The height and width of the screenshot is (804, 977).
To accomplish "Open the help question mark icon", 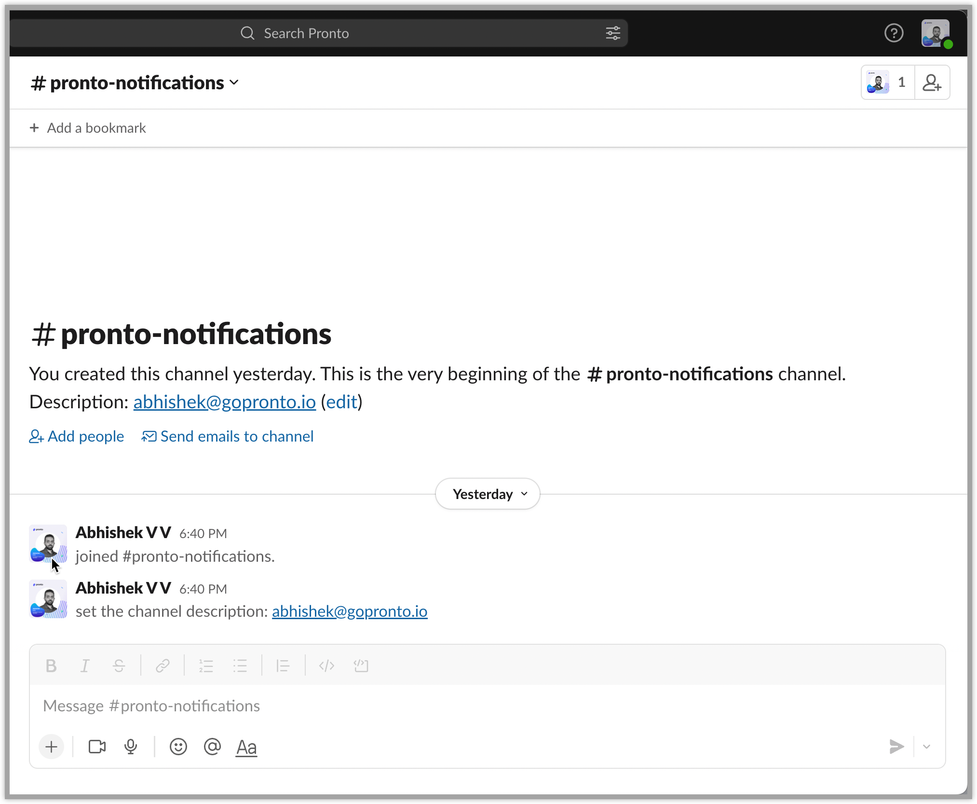I will pyautogui.click(x=894, y=33).
